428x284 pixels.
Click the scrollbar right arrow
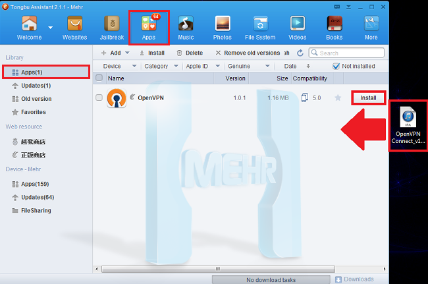pyautogui.click(x=385, y=269)
